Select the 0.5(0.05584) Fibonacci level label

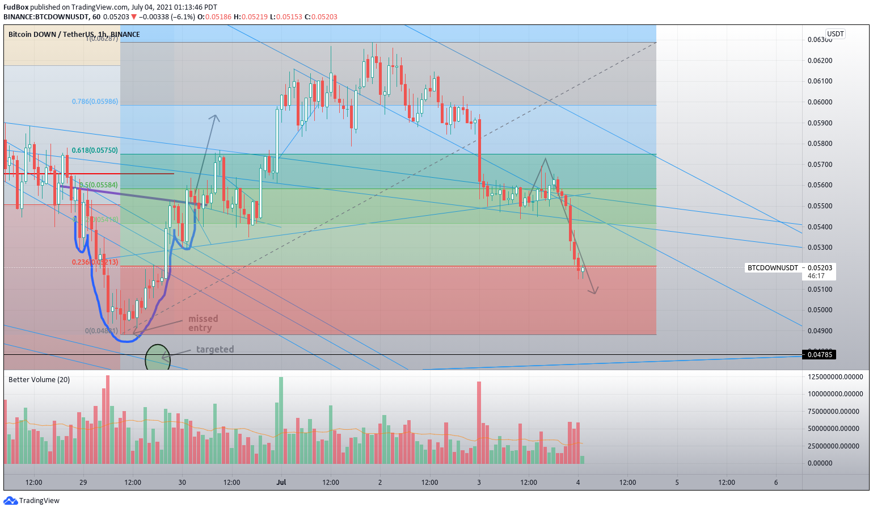[x=98, y=185]
